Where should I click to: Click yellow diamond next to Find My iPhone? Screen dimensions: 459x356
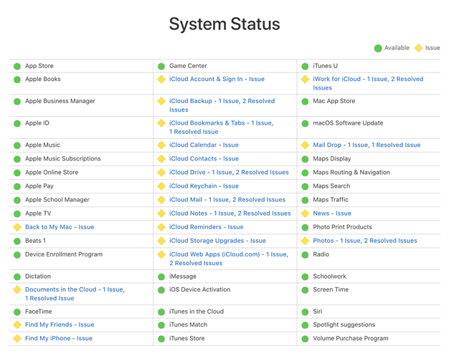[x=17, y=339]
